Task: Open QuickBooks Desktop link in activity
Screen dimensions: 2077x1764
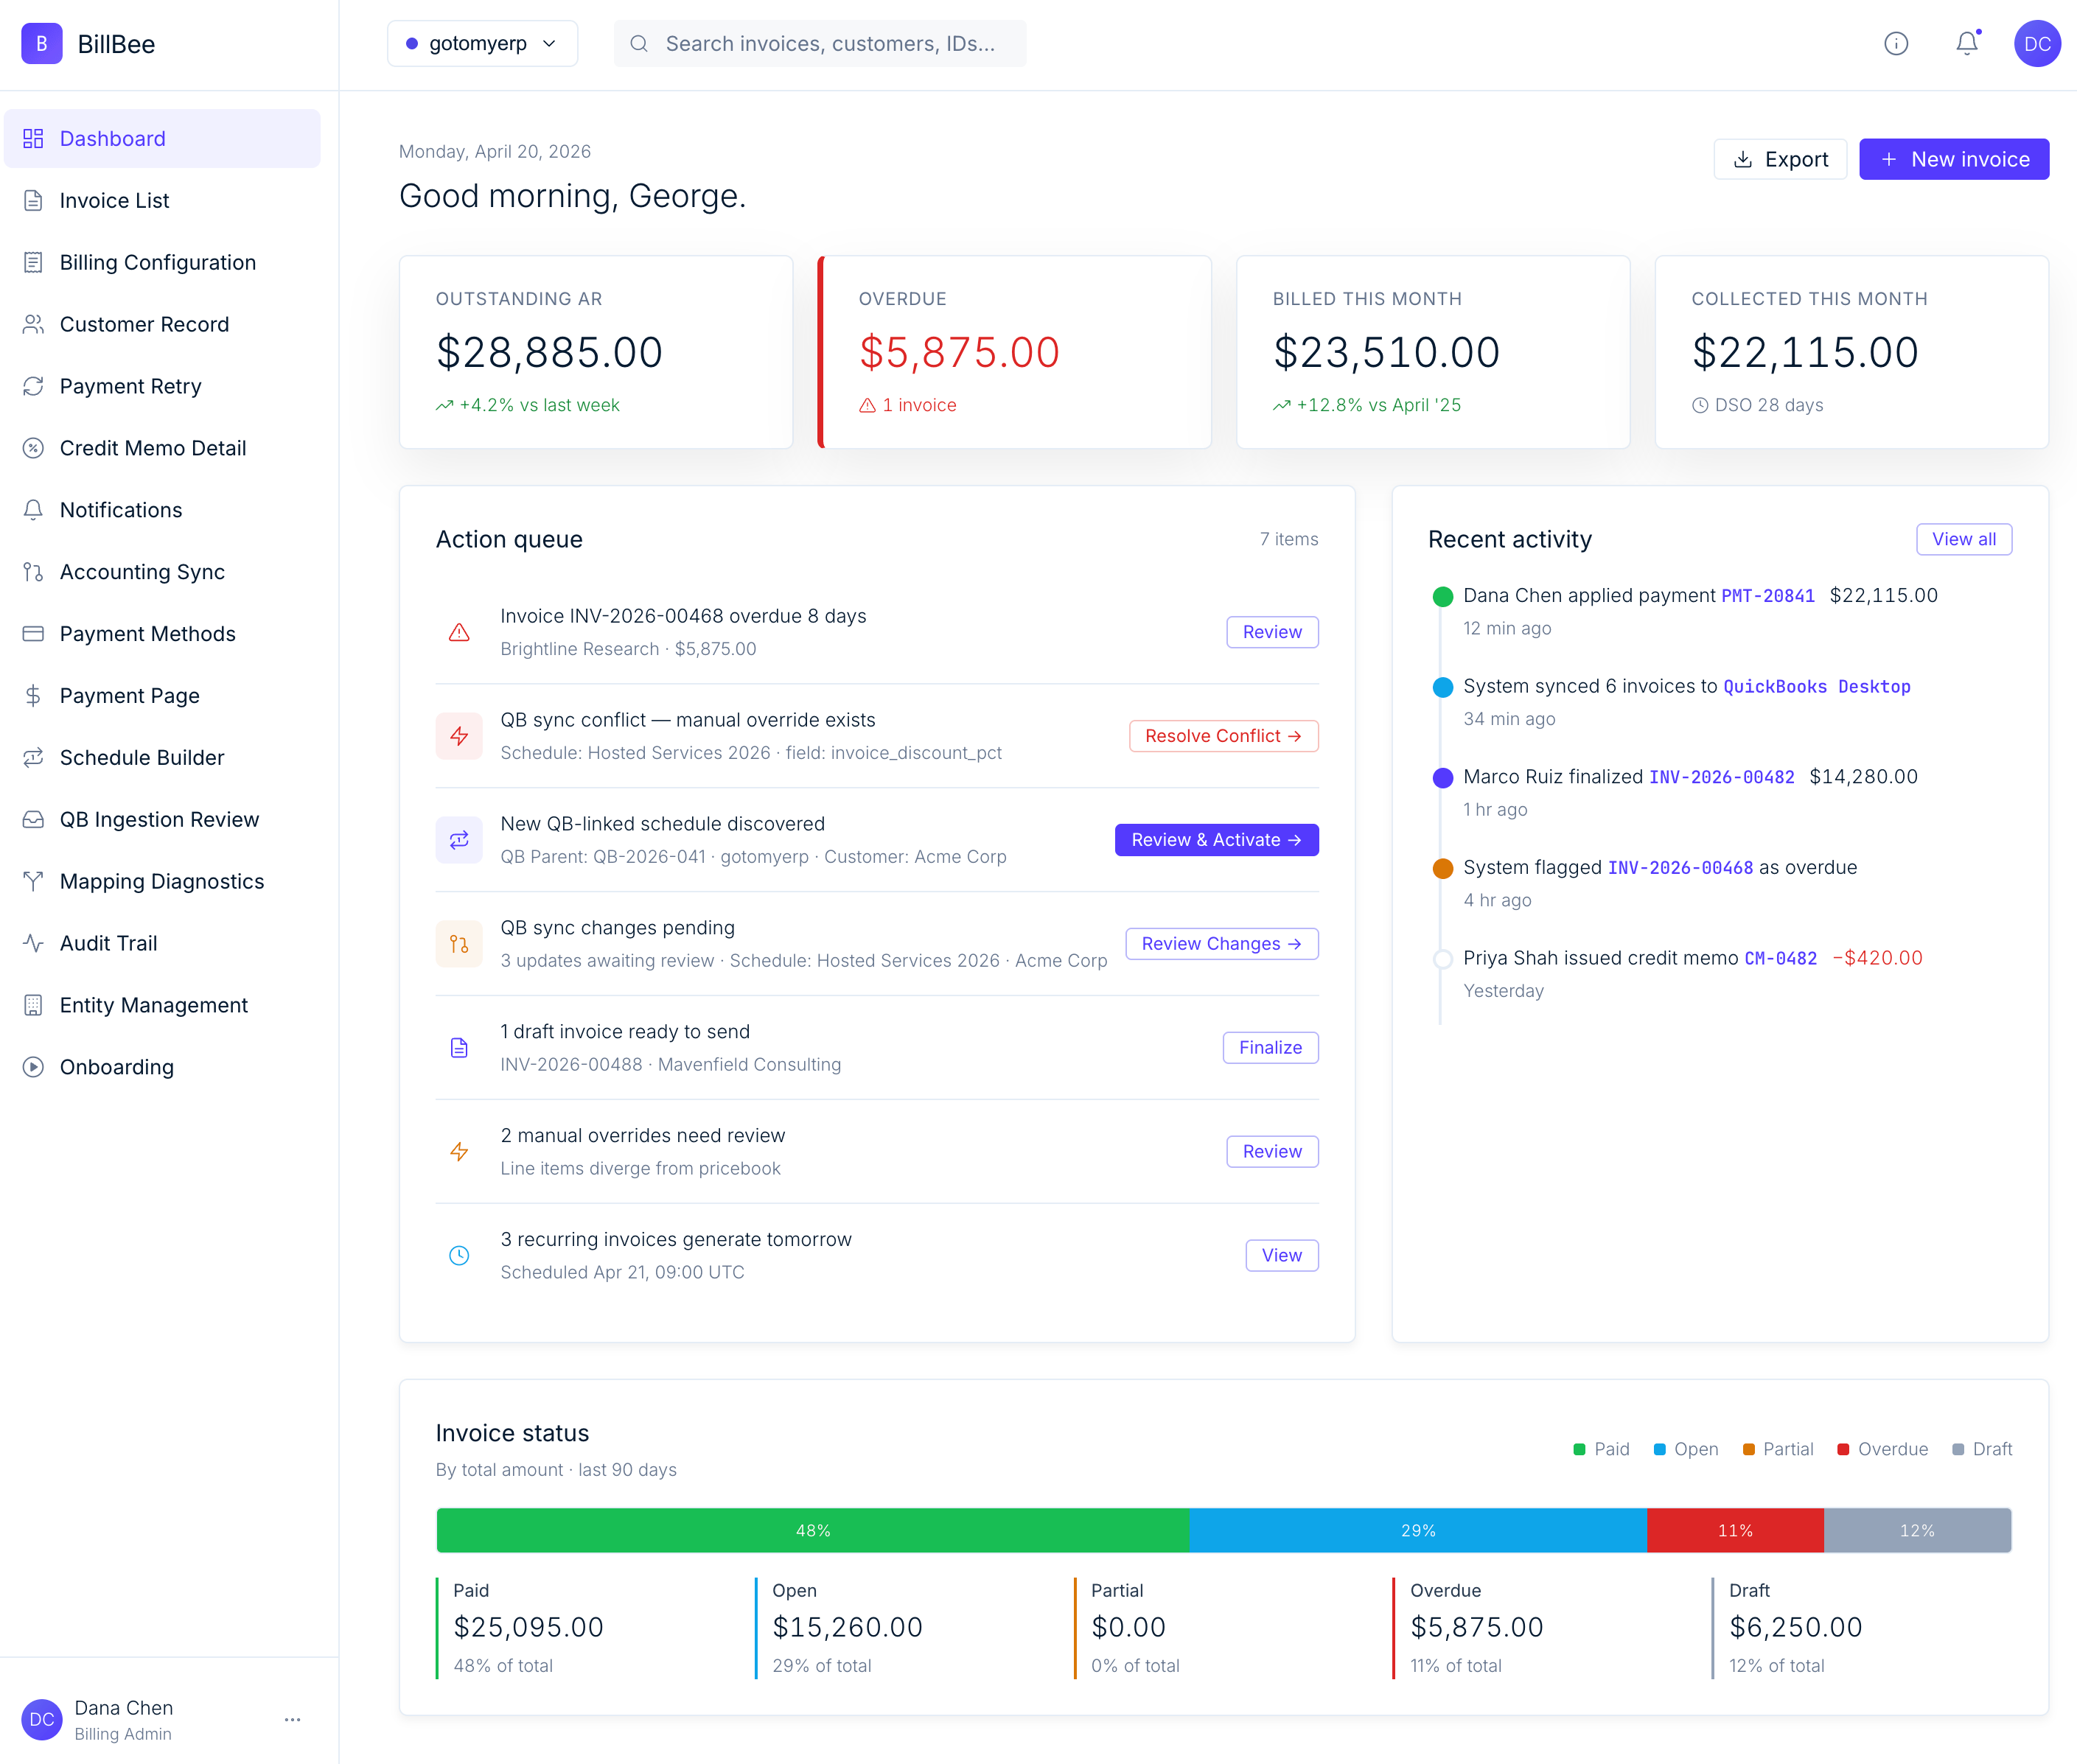Action: tap(1816, 687)
